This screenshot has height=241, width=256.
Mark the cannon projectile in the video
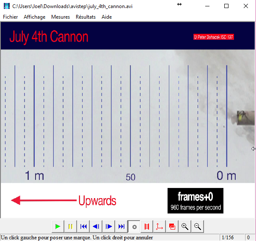[241, 116]
